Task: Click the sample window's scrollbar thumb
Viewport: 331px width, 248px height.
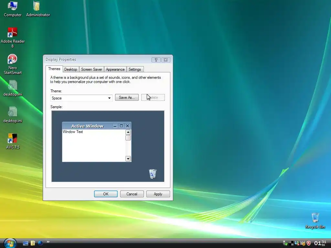Action: click(128, 138)
